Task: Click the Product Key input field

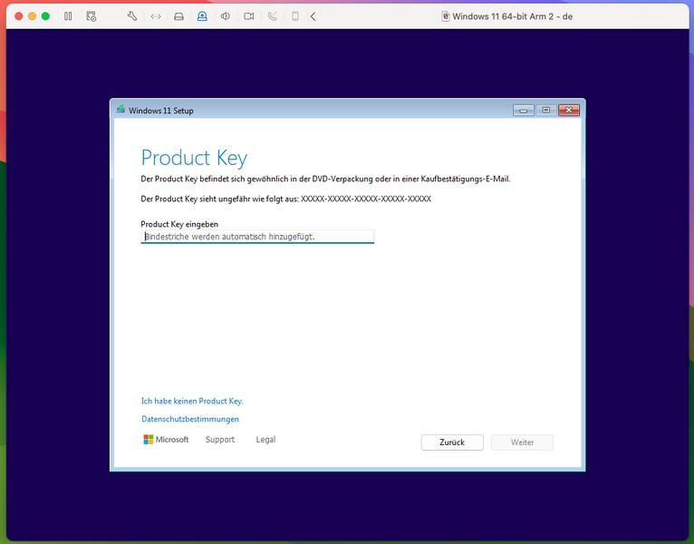Action: click(x=257, y=237)
